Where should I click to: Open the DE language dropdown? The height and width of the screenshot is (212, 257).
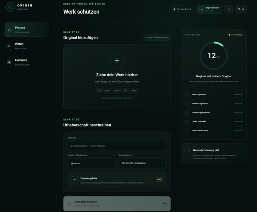click(241, 9)
